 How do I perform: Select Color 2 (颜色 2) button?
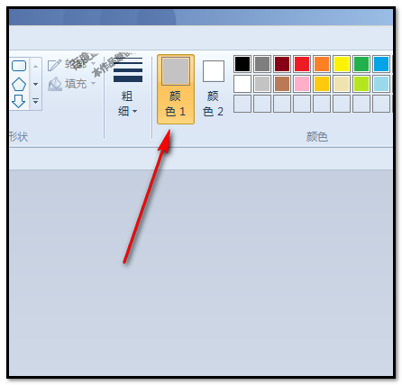click(214, 89)
